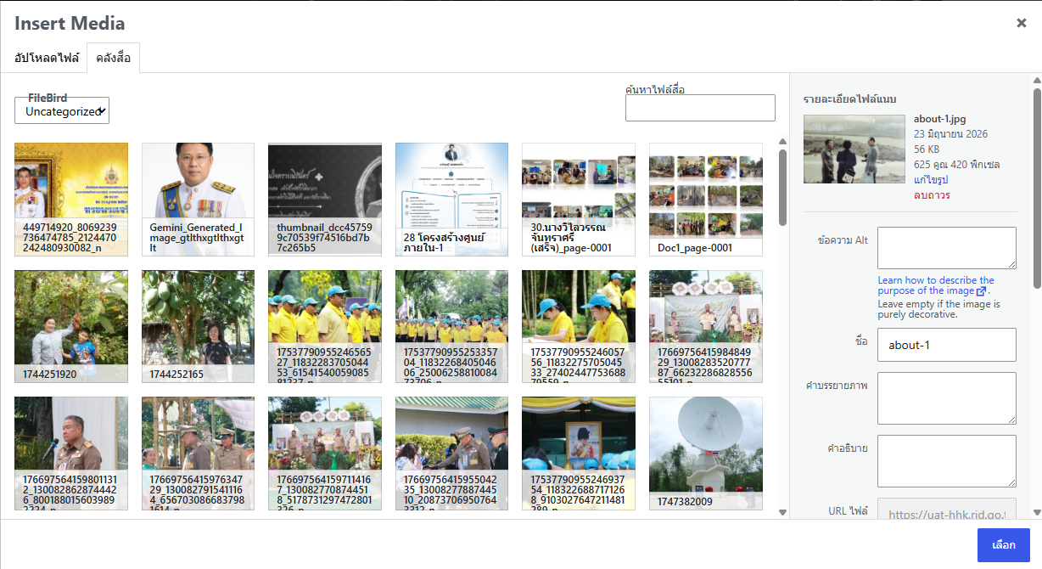
Task: Click the 625 คูณ 420 พิกเซล dimensions text
Action: pos(956,164)
